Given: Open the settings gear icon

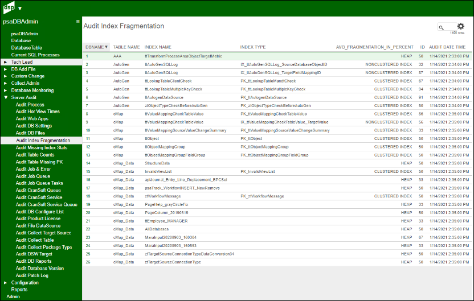Looking at the screenshot, I should [x=461, y=26].
